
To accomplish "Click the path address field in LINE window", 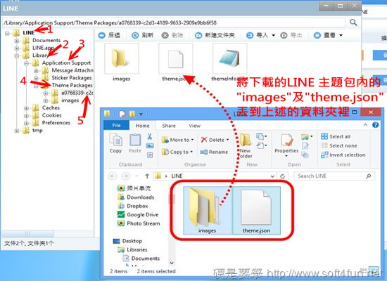I will pyautogui.click(x=174, y=22).
